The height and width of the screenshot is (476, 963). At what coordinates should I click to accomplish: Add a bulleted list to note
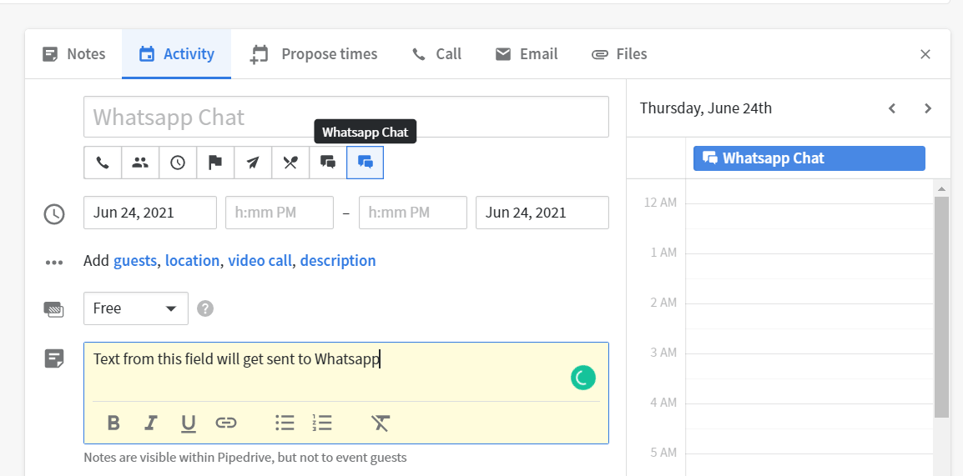[x=285, y=423]
